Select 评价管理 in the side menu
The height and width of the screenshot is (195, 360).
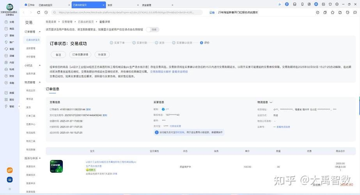pos(31,57)
